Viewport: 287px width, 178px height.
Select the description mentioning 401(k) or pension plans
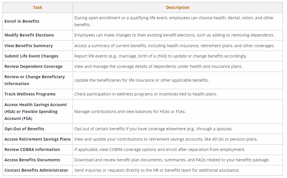point(166,139)
